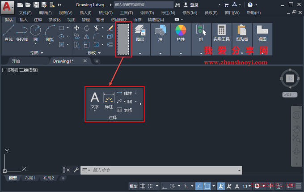Viewport: 304px width, 192px height.
Task: Open the Utilities (实用工具) calculator panel
Action: pyautogui.click(x=222, y=39)
